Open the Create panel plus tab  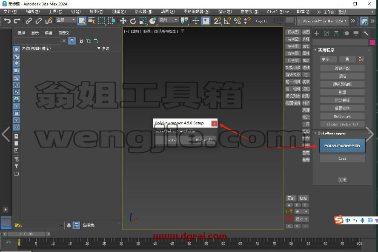click(317, 34)
